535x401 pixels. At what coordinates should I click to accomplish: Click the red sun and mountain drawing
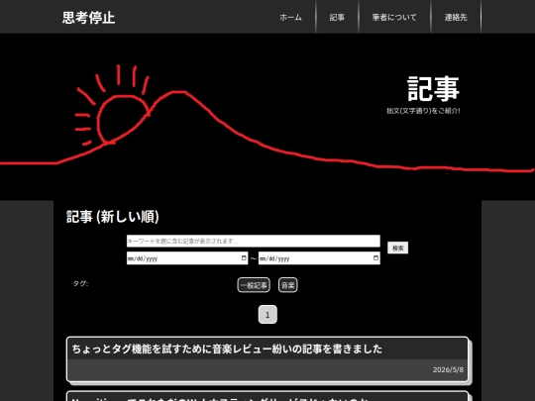pos(267,119)
